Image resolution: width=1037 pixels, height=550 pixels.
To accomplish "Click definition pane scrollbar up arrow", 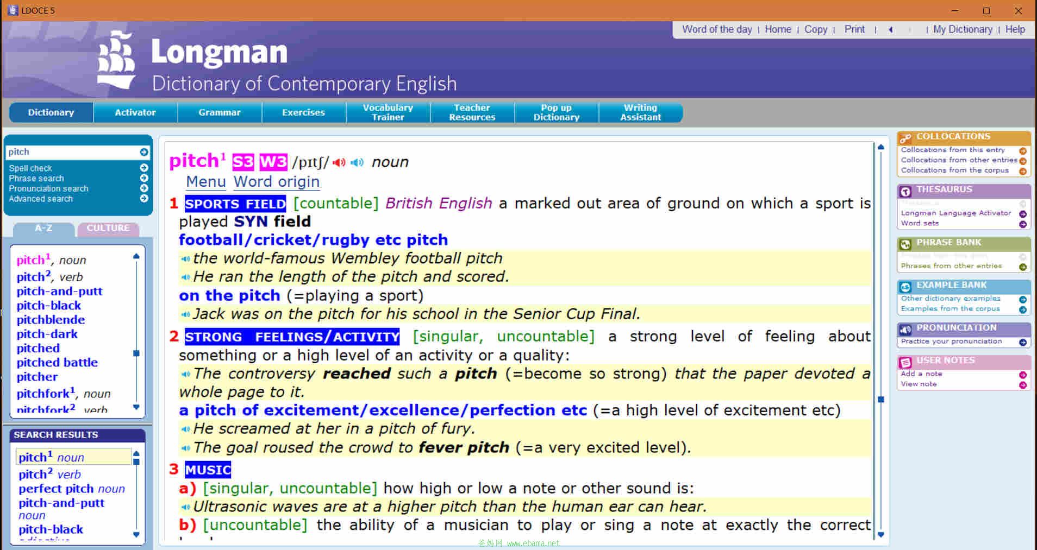I will click(x=881, y=147).
